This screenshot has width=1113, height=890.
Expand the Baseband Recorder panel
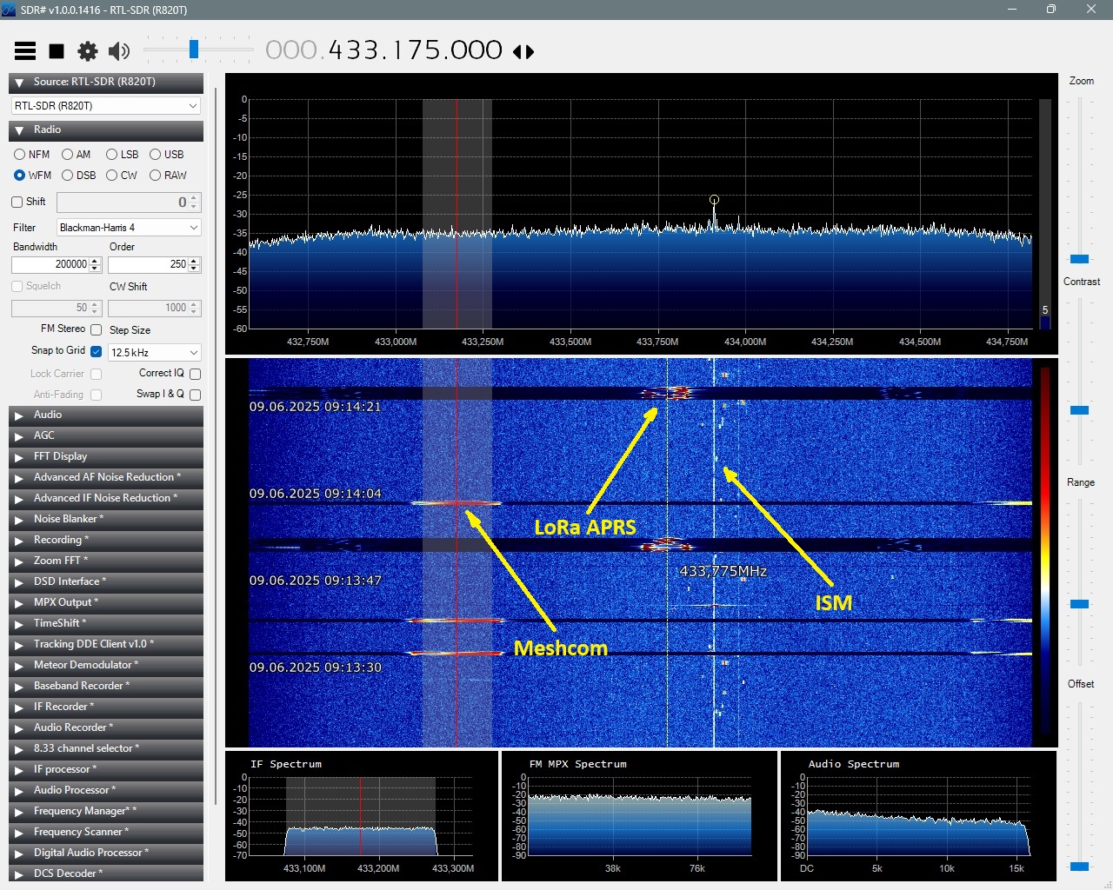(x=106, y=687)
